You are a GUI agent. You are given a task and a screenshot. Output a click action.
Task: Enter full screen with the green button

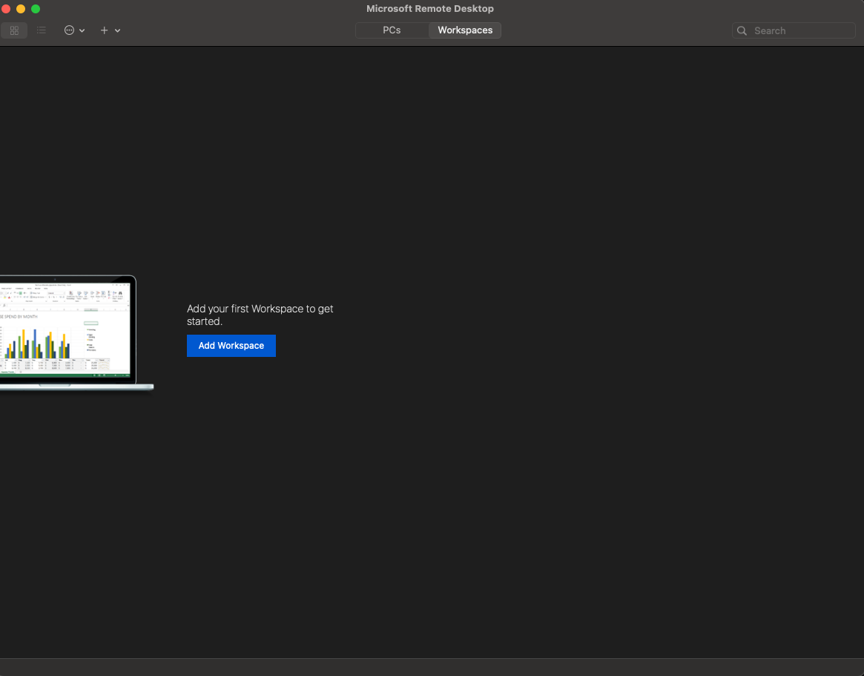point(36,8)
